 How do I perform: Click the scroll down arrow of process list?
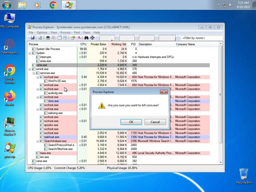pyautogui.click(x=220, y=162)
